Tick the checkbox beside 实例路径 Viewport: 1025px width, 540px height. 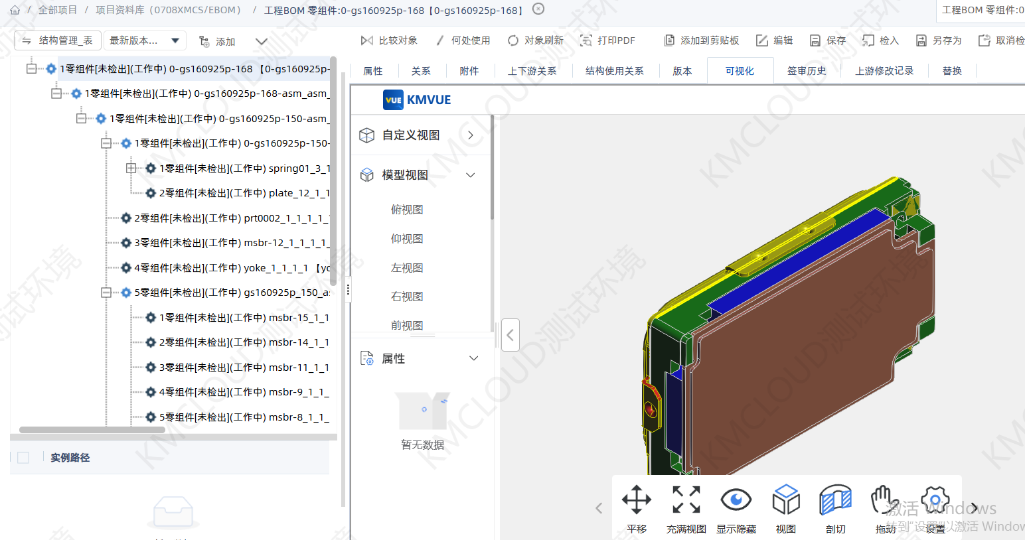click(24, 457)
